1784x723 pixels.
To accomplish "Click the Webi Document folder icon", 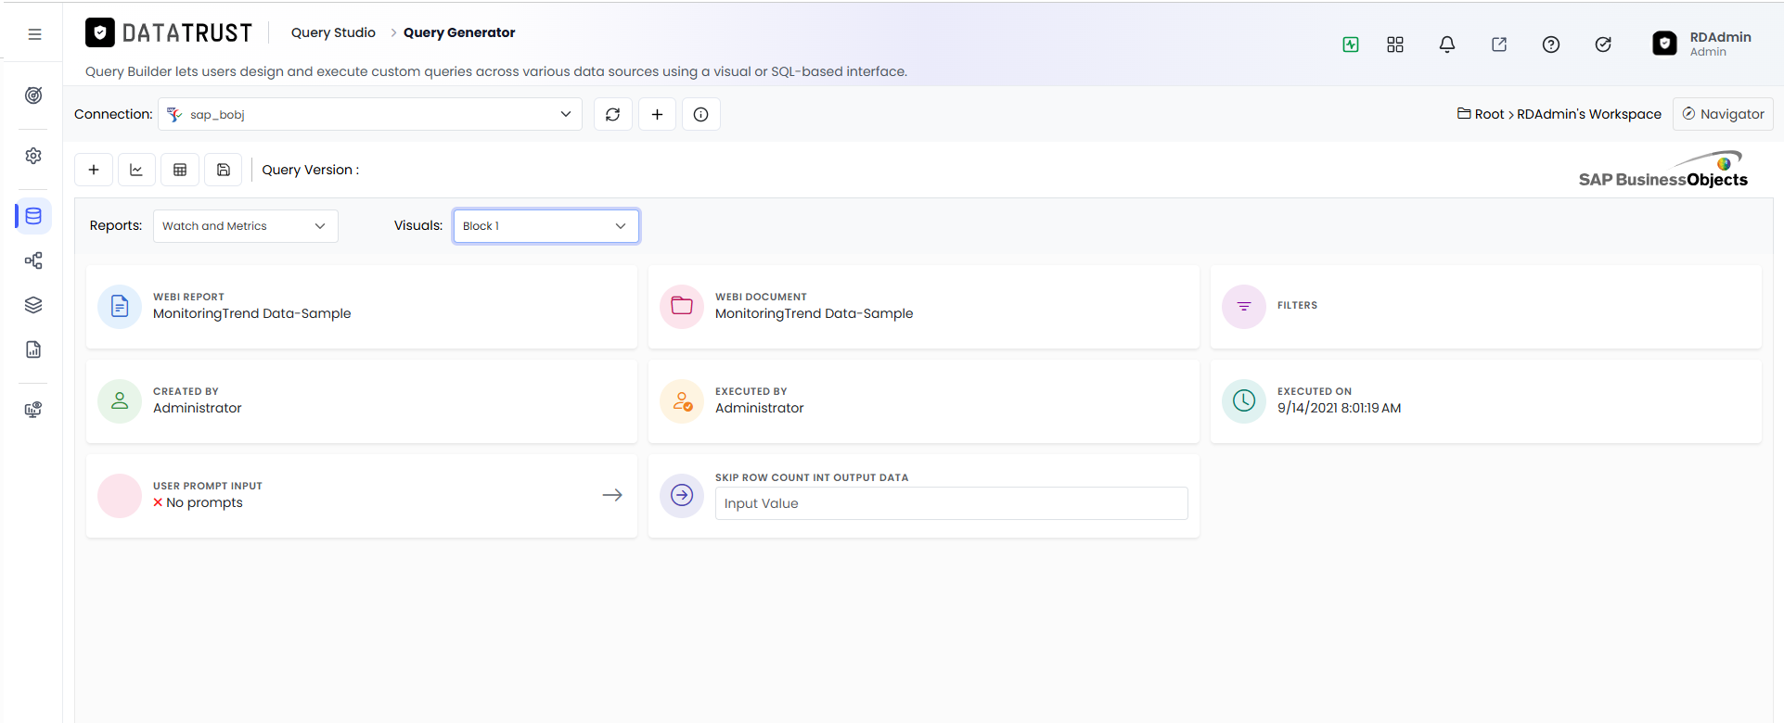I will pos(682,307).
